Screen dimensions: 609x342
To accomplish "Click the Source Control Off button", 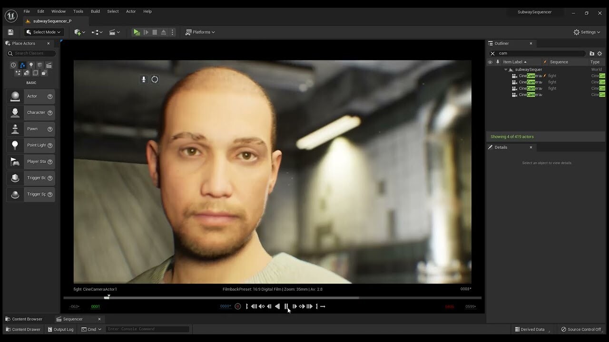I will [581, 329].
